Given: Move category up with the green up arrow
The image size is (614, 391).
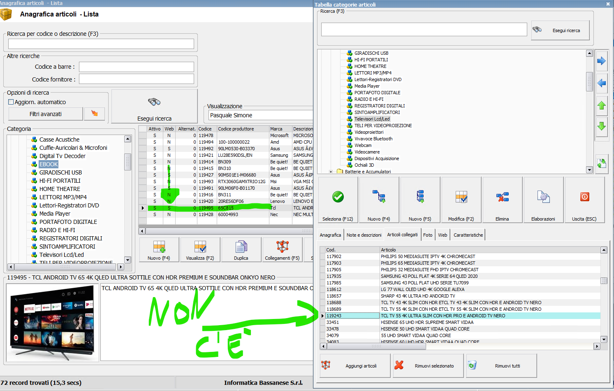Looking at the screenshot, I should (602, 105).
